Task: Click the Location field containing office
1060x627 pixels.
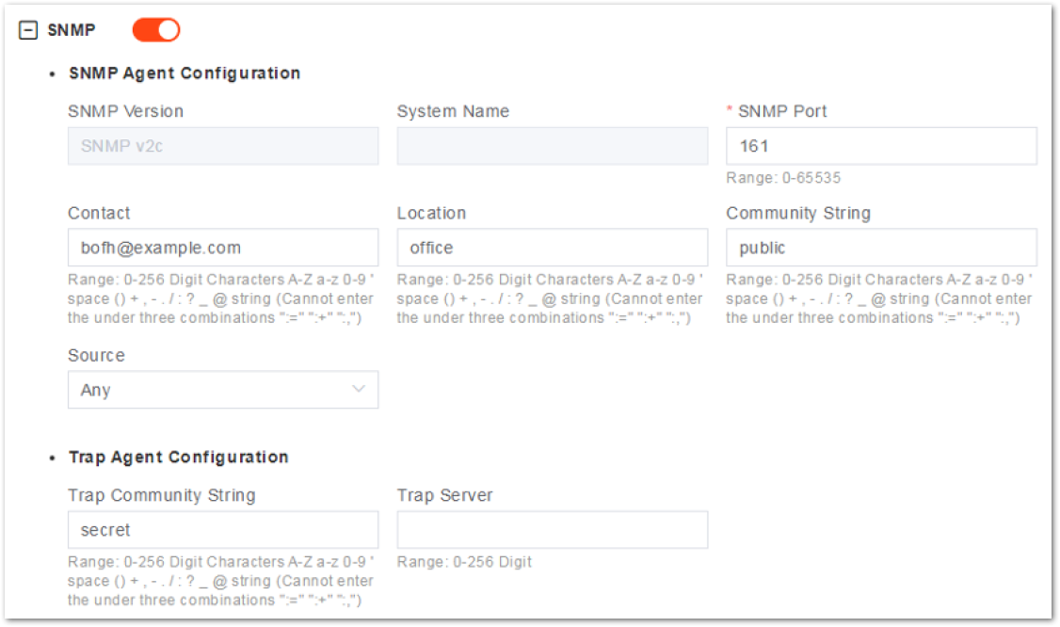Action: (553, 248)
